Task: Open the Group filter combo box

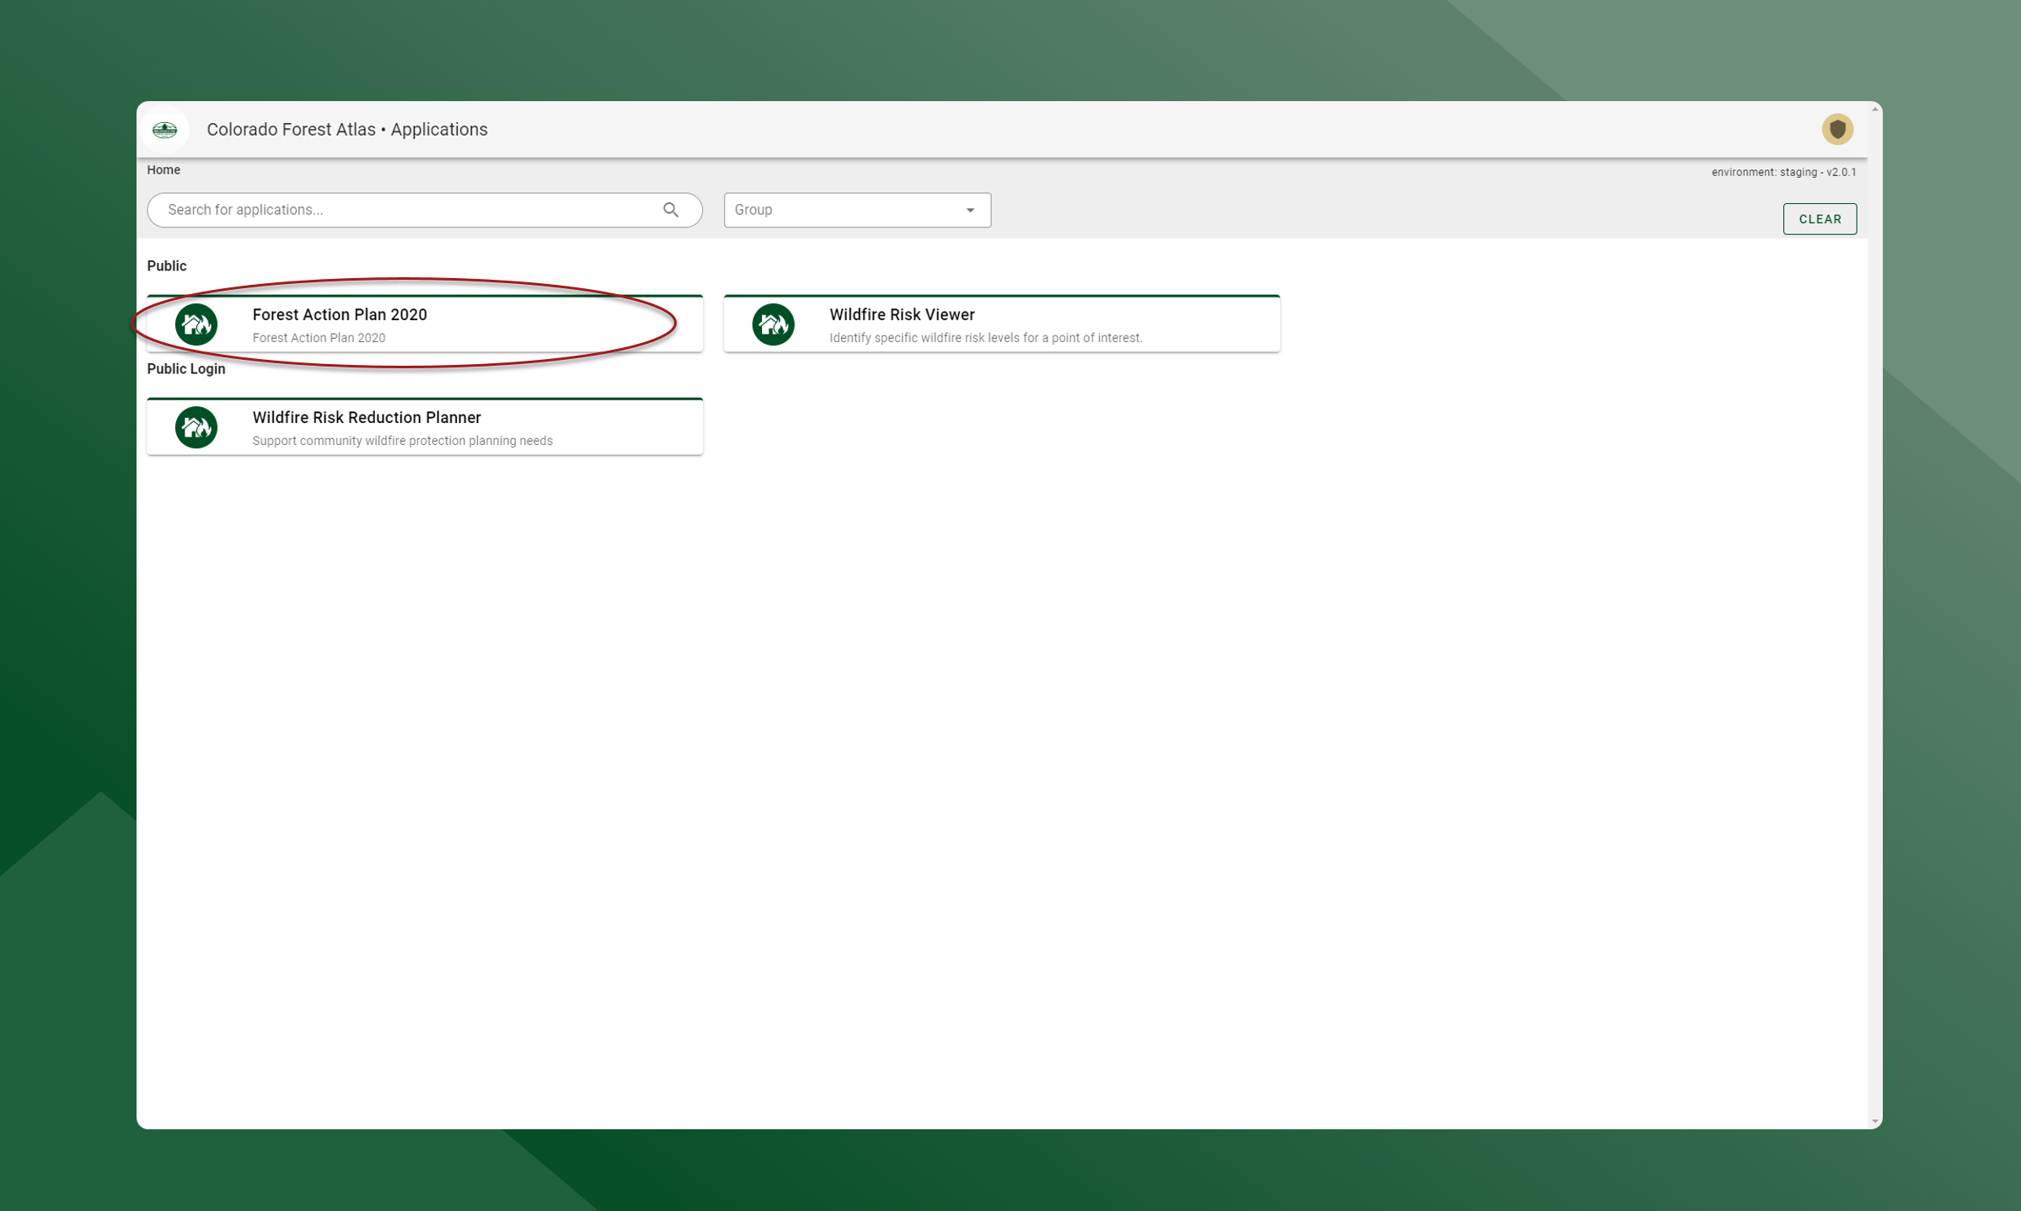Action: (843, 210)
